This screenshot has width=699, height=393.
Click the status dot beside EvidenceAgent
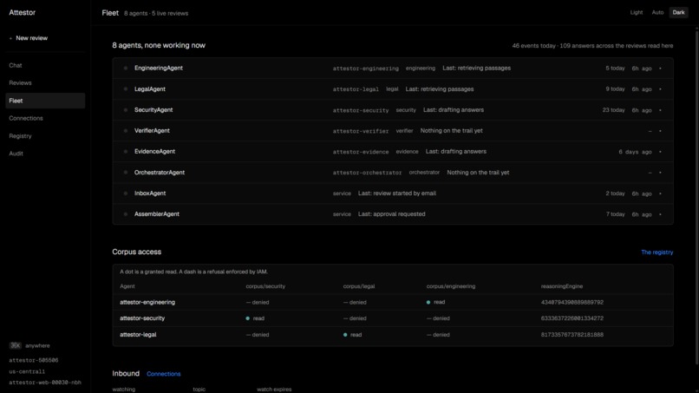tap(126, 152)
